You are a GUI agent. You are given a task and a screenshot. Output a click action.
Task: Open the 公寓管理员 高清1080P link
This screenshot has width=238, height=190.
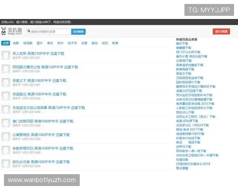(41, 135)
